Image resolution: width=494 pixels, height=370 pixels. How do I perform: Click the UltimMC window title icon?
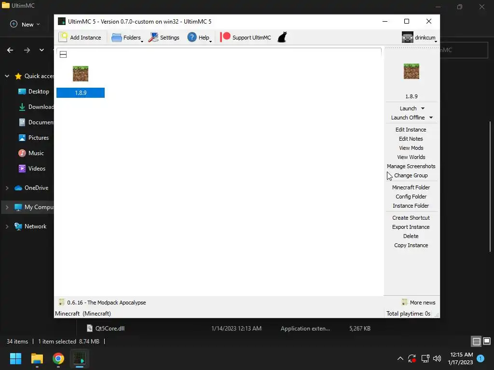pyautogui.click(x=62, y=21)
